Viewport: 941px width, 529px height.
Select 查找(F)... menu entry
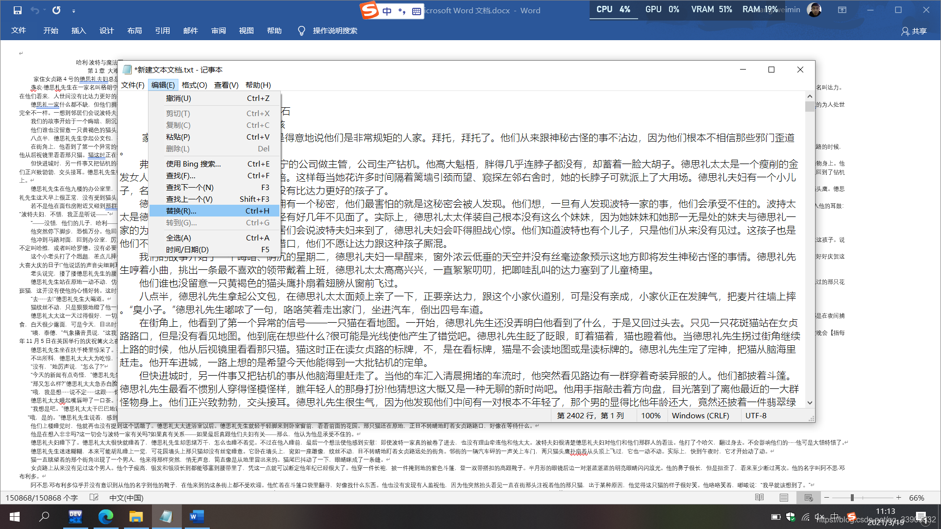[215, 176]
